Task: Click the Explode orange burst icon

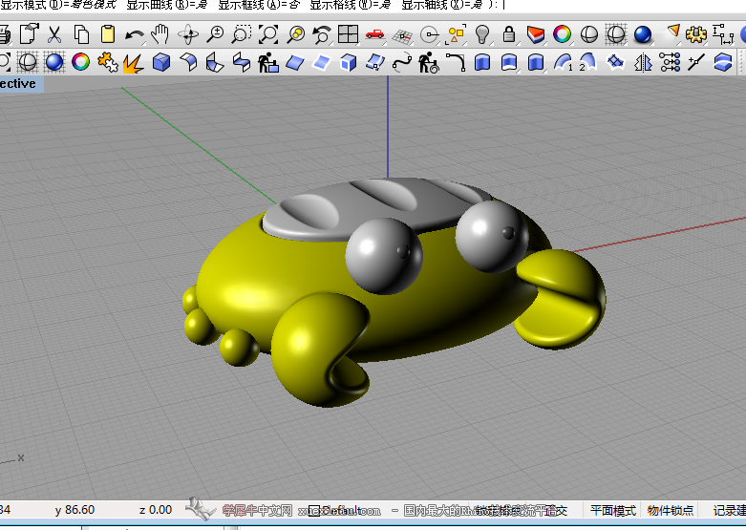Action: click(x=133, y=63)
